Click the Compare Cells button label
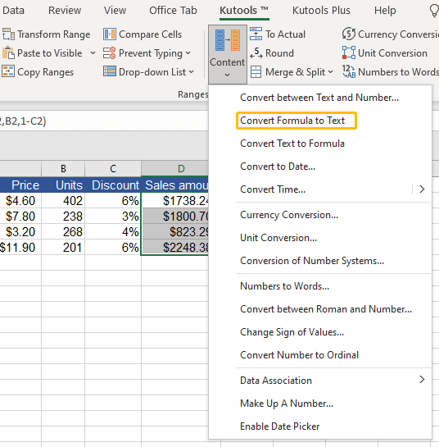The image size is (439, 447). point(151,34)
